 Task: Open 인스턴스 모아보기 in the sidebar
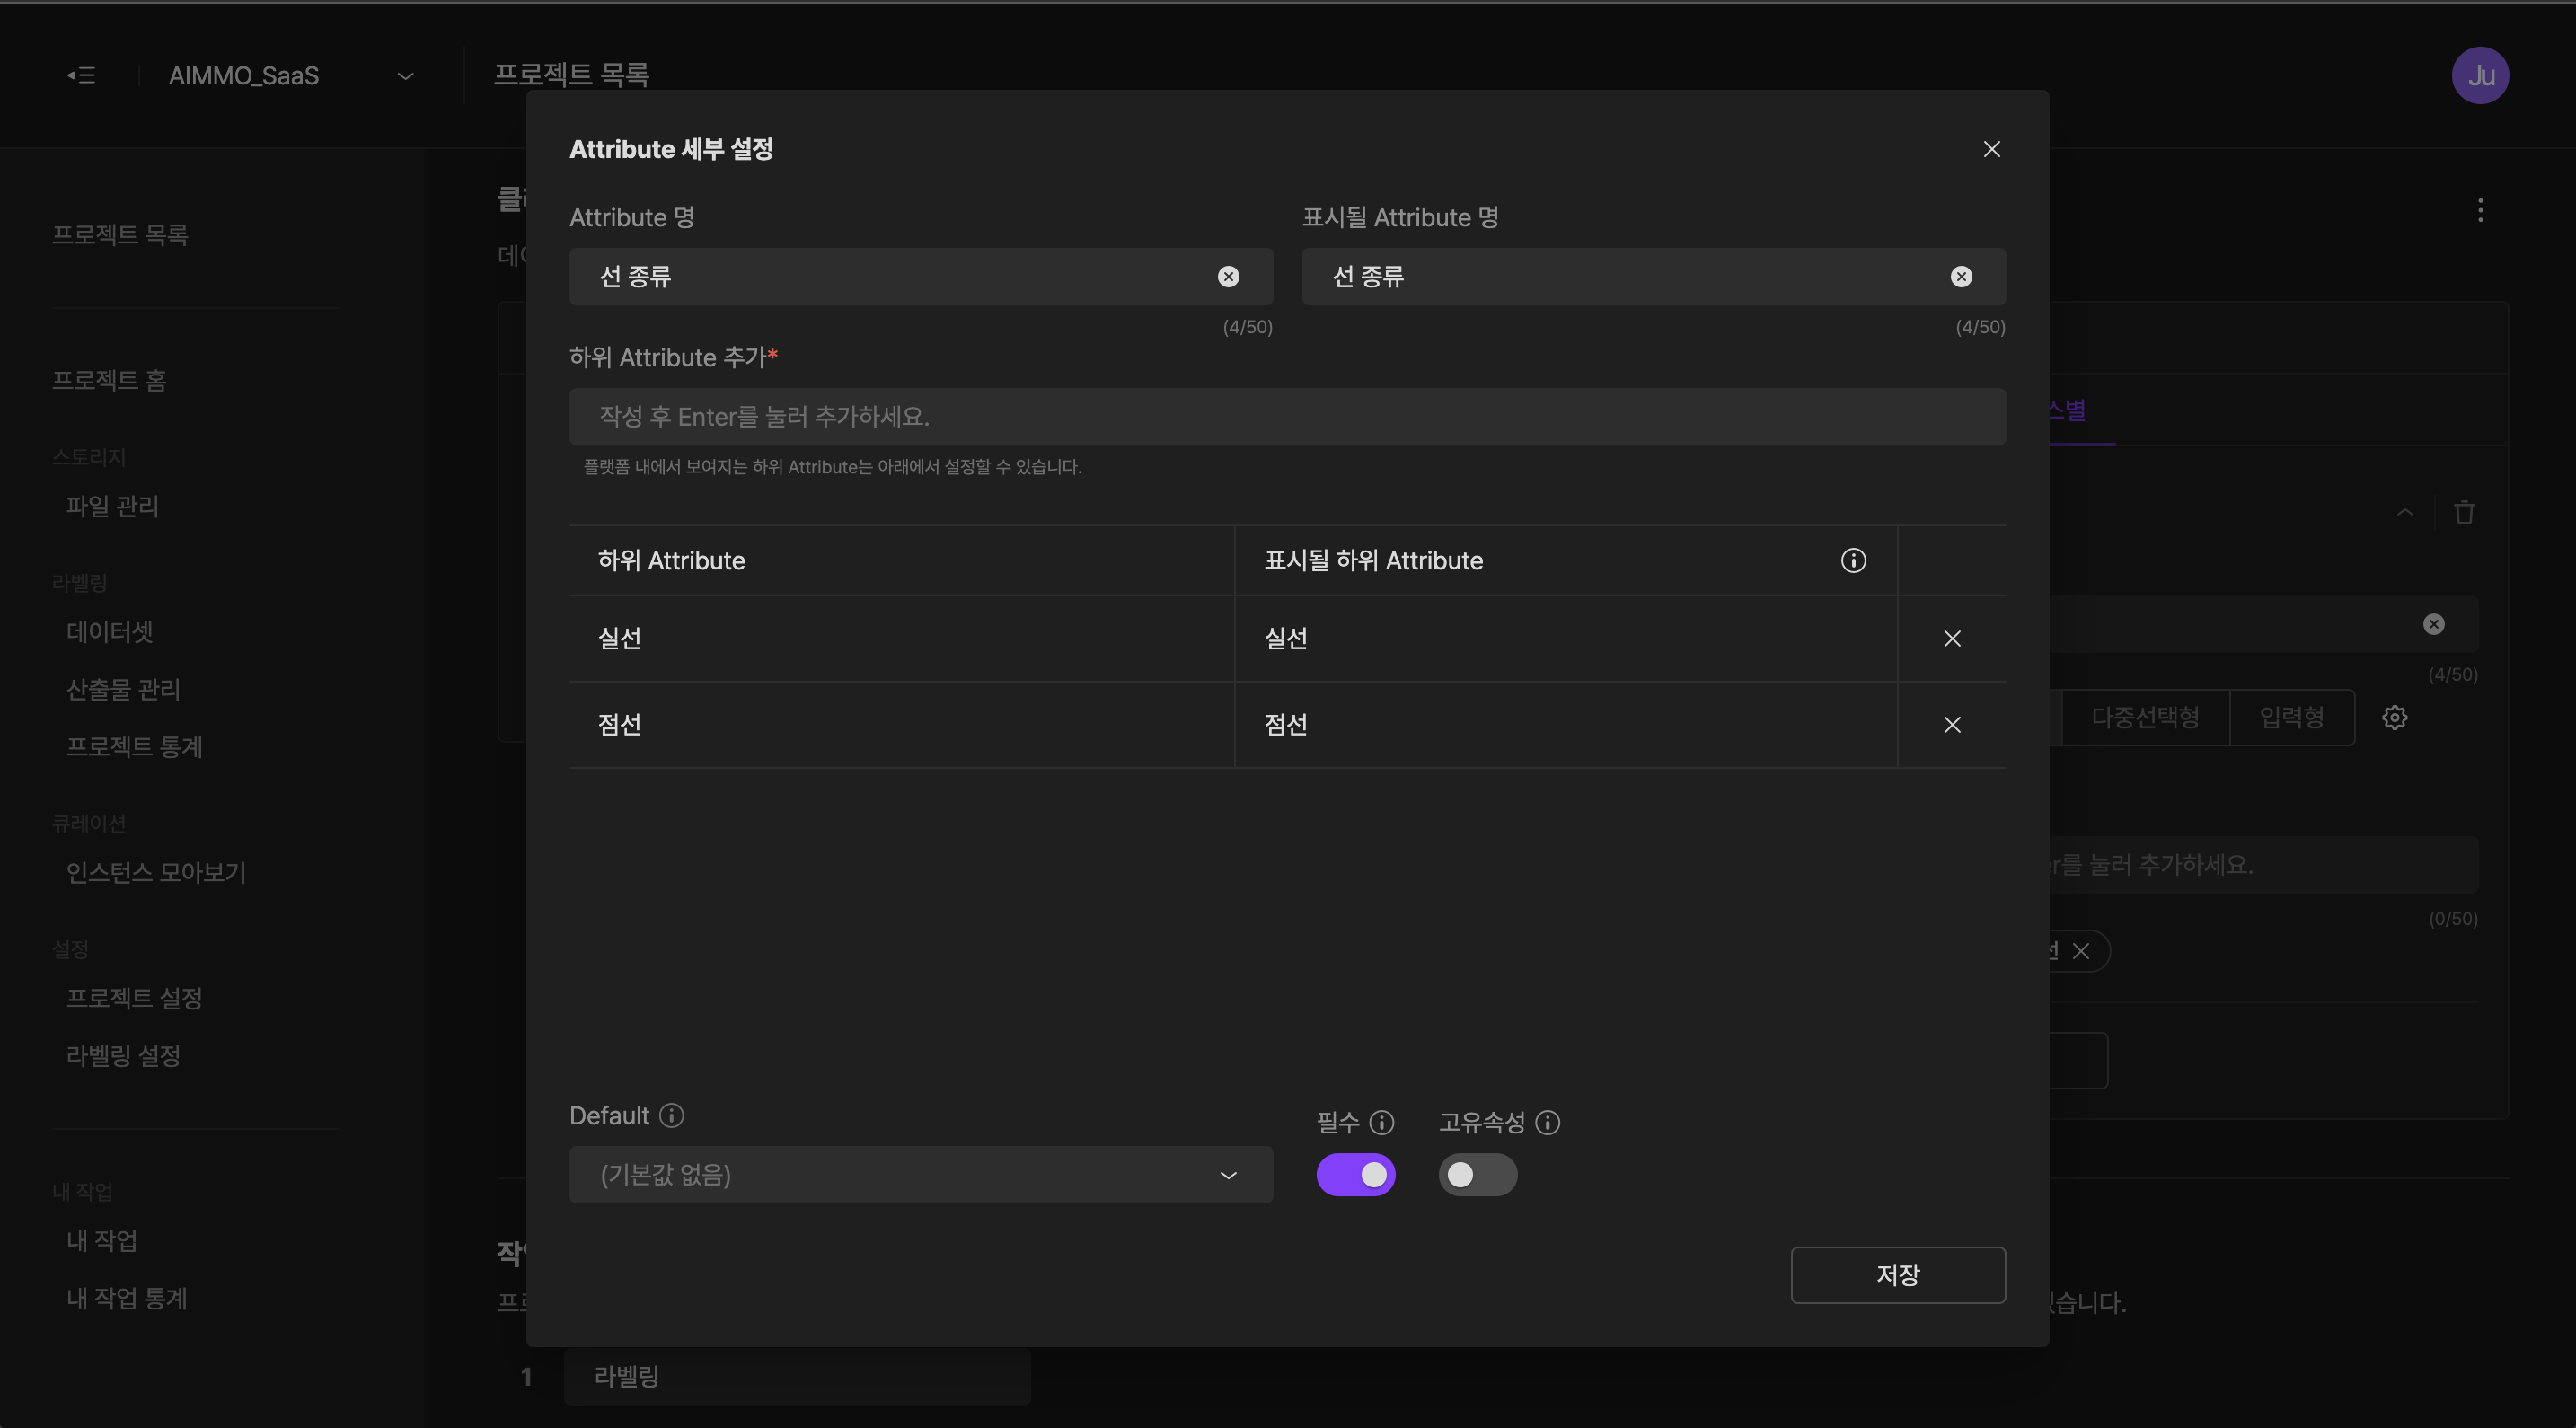tap(156, 873)
